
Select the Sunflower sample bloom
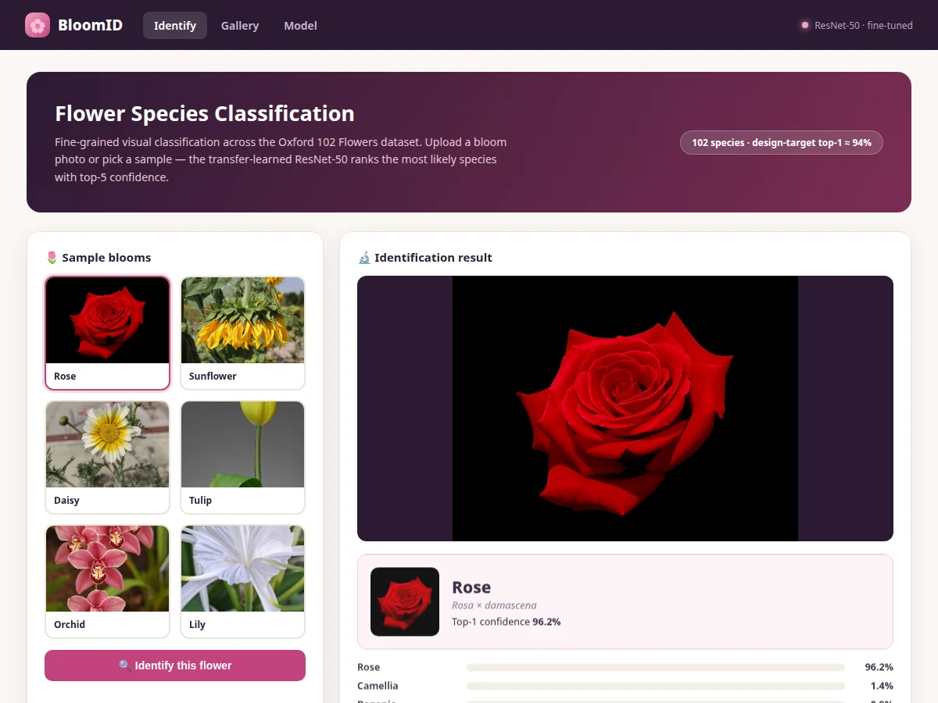click(x=242, y=333)
